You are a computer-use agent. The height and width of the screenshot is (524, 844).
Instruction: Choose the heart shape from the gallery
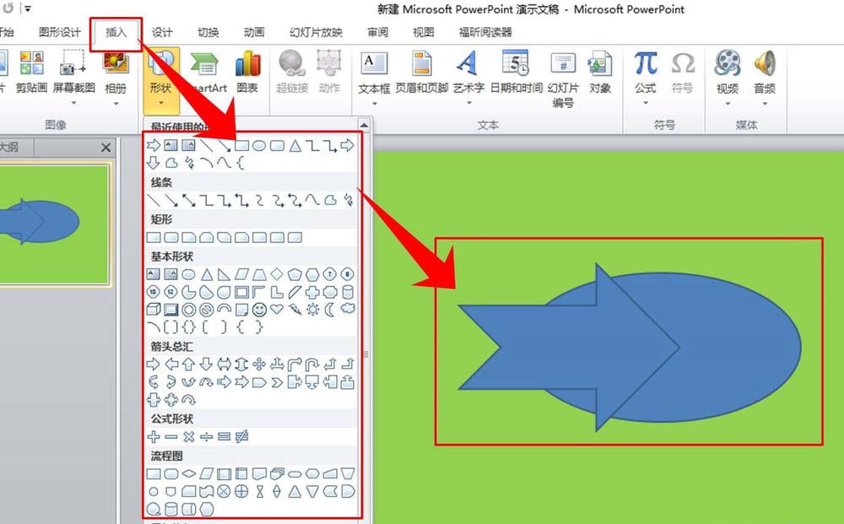pyautogui.click(x=276, y=310)
